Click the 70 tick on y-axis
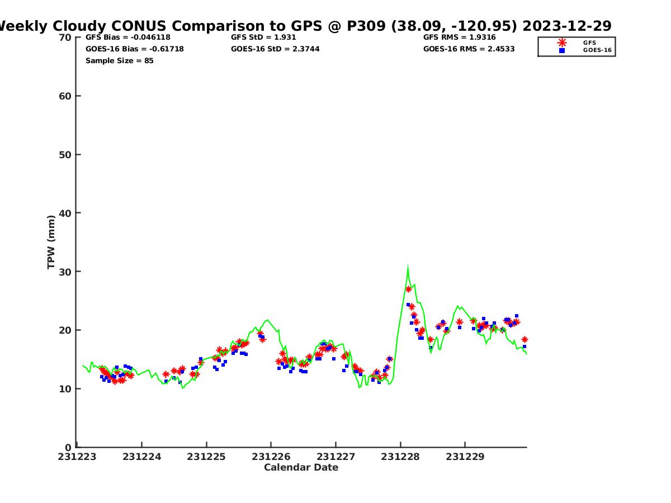Viewport: 671px width, 503px height. click(65, 37)
